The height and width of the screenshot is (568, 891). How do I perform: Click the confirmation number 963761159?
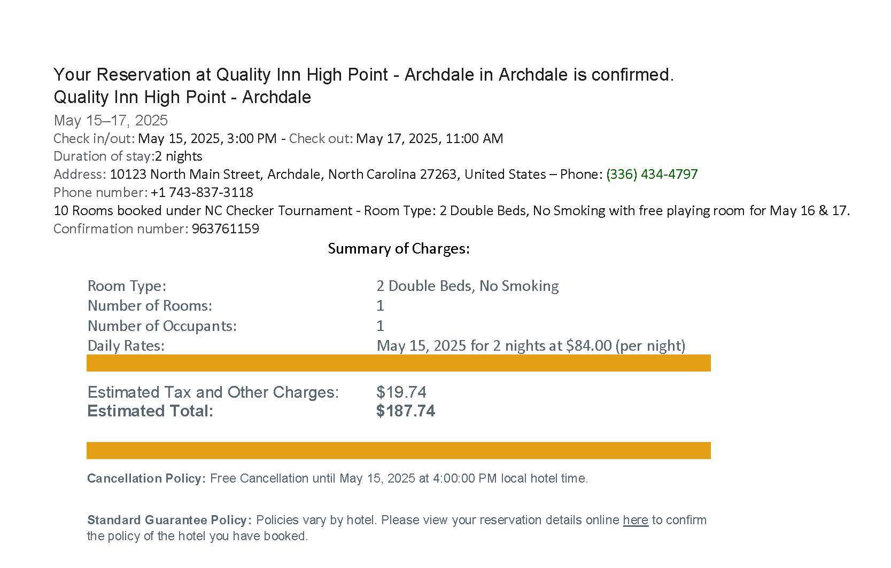226,229
